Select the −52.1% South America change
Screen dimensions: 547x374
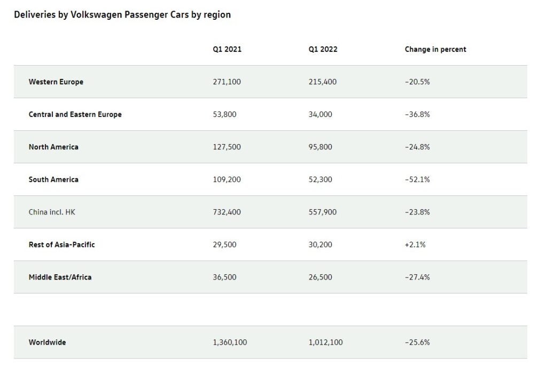[x=417, y=179]
